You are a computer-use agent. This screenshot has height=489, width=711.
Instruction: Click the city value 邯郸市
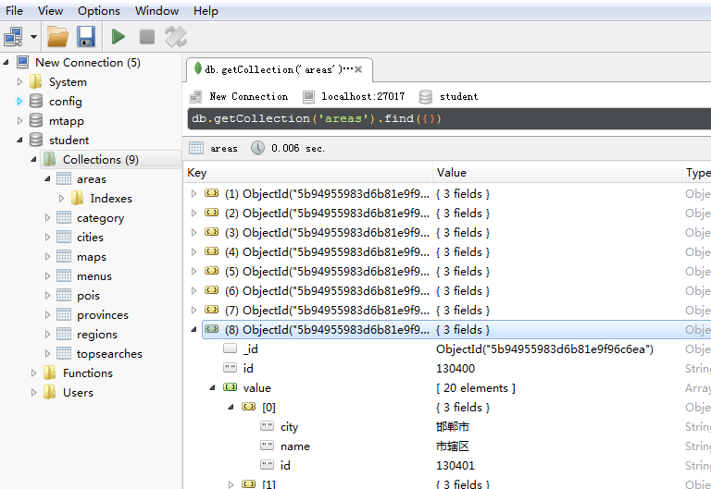(x=453, y=426)
